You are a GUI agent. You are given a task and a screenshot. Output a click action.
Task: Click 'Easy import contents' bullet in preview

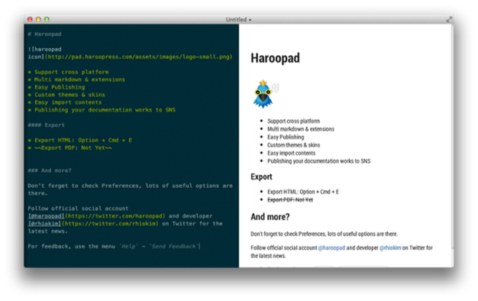292,153
